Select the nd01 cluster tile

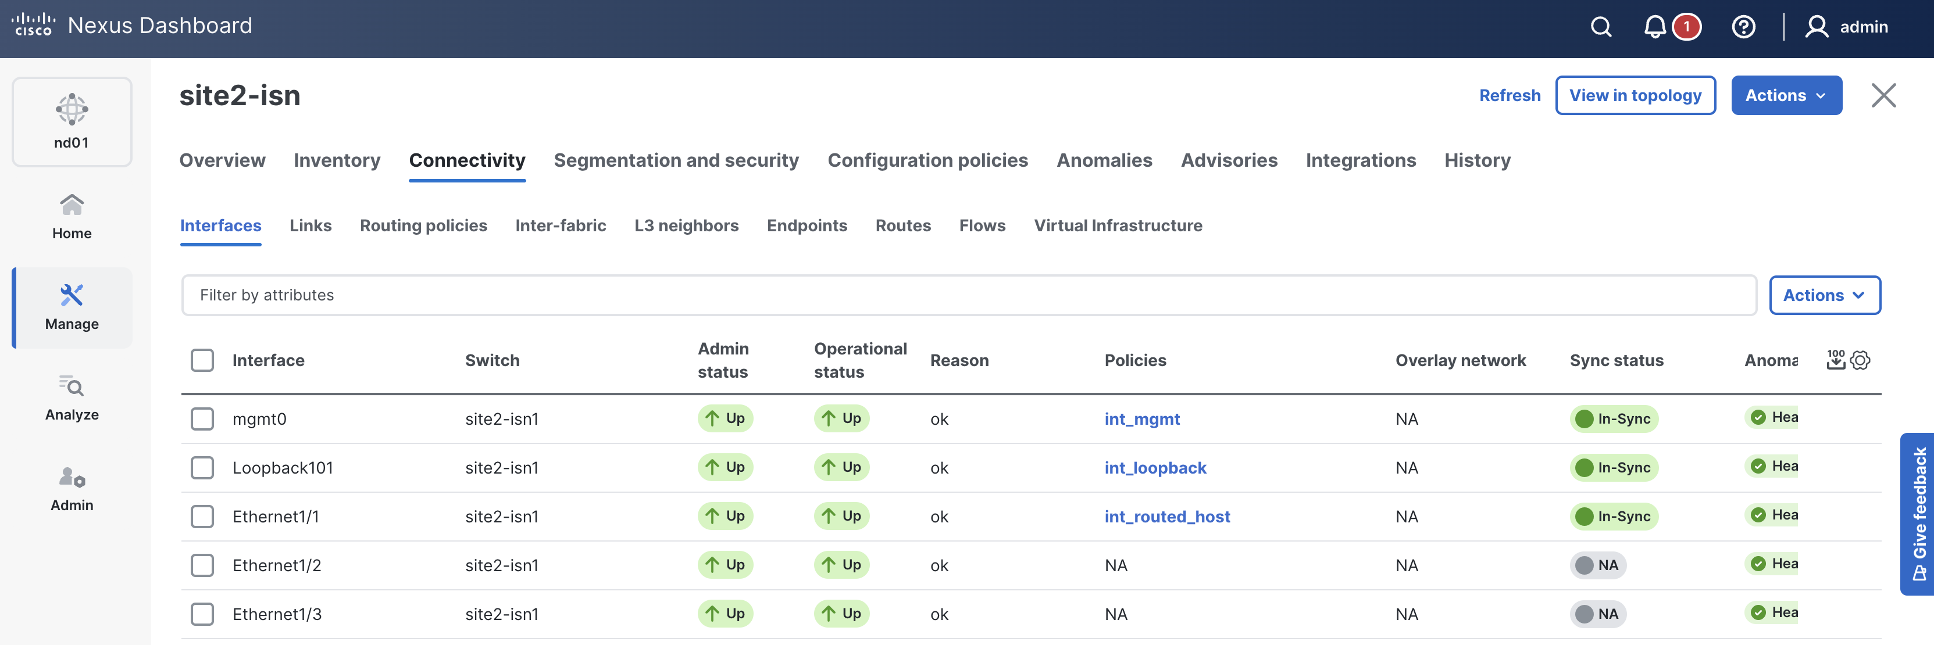click(x=72, y=121)
